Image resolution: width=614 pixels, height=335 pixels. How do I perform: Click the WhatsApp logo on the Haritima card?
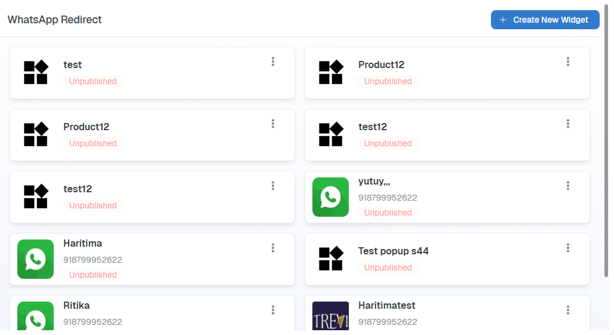(36, 259)
